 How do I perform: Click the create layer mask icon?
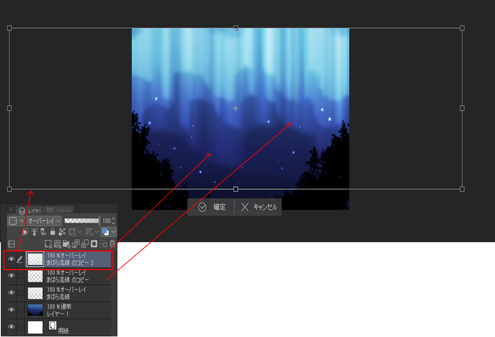click(94, 244)
